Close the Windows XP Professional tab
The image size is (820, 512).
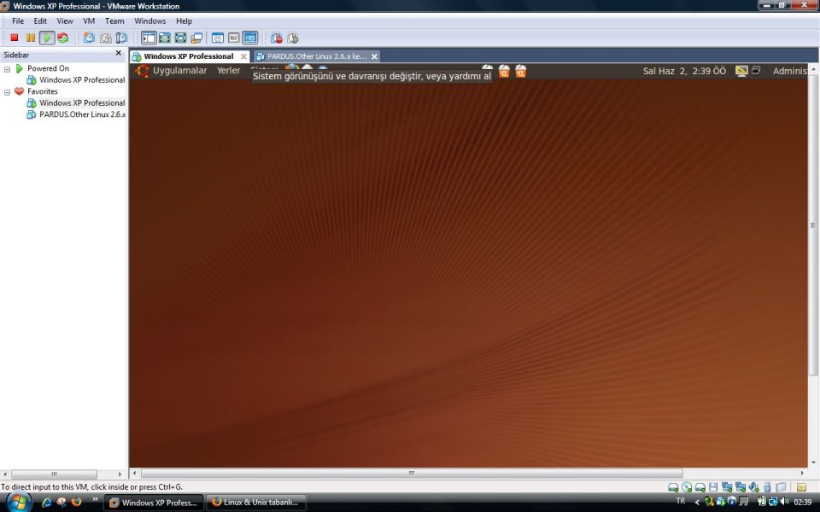(x=243, y=56)
